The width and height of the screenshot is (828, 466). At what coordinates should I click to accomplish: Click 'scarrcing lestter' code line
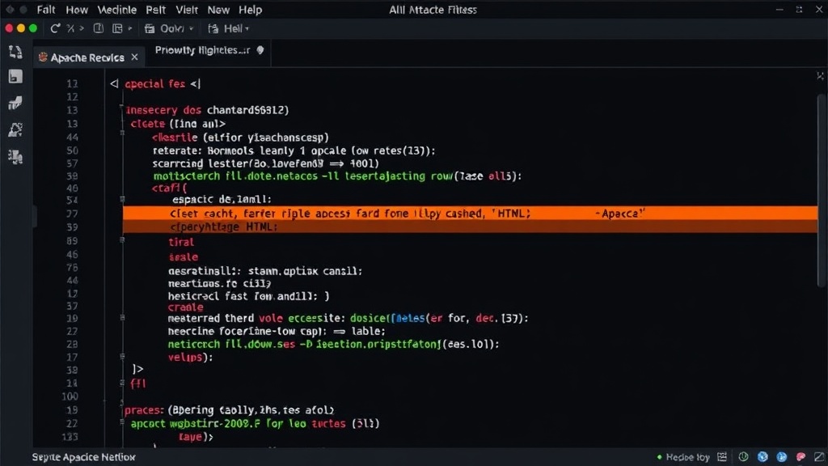pyautogui.click(x=265, y=163)
